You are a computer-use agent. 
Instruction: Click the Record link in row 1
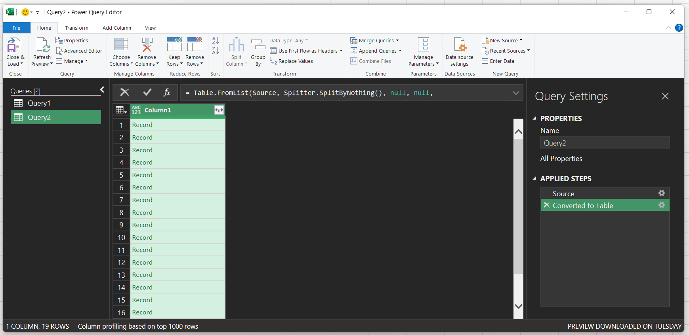point(142,125)
